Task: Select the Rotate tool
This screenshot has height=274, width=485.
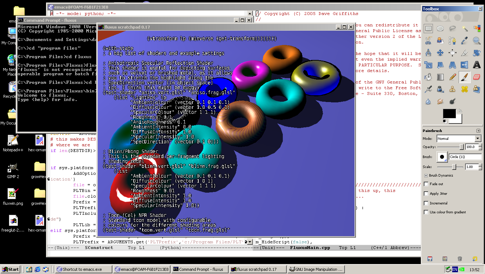Action: coord(477,53)
